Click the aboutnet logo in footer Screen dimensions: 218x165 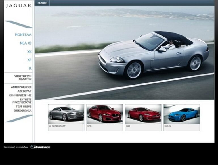pyautogui.click(x=40, y=147)
